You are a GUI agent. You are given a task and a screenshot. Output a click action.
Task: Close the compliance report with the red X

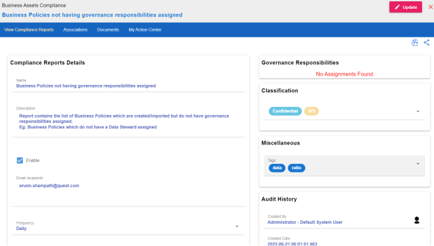click(431, 7)
